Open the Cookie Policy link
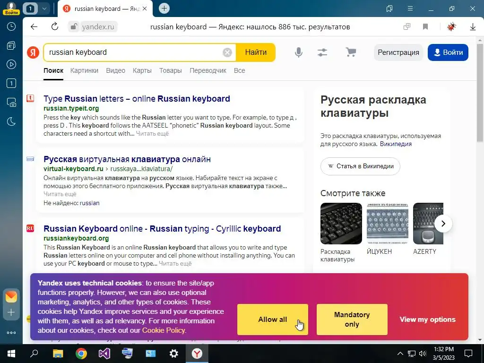 click(x=163, y=330)
